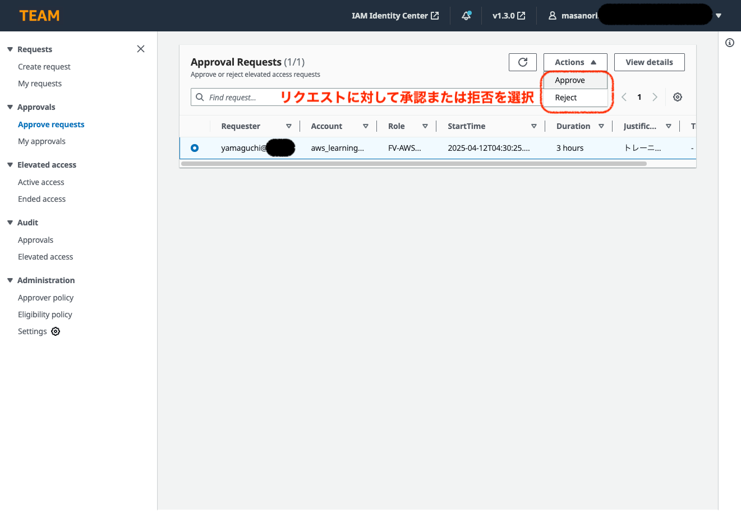Collapse the Actions dropdown
The height and width of the screenshot is (513, 741).
pyautogui.click(x=575, y=62)
